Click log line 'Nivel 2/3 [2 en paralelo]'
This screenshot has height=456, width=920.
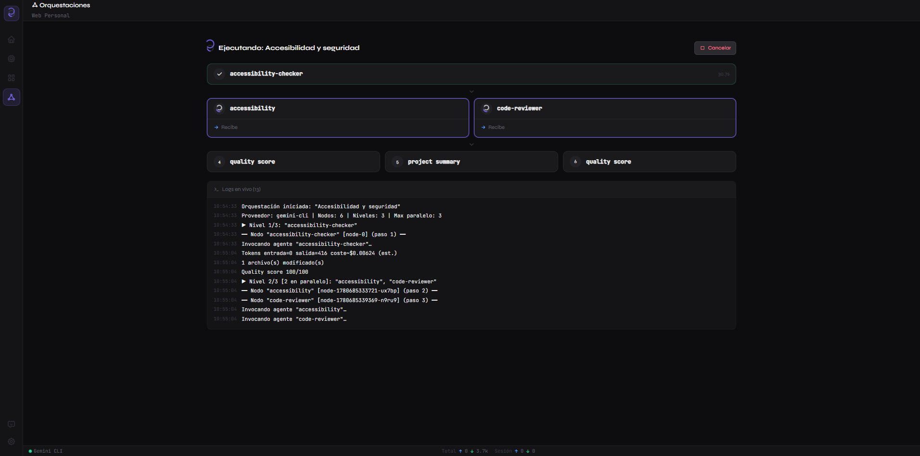coord(339,282)
